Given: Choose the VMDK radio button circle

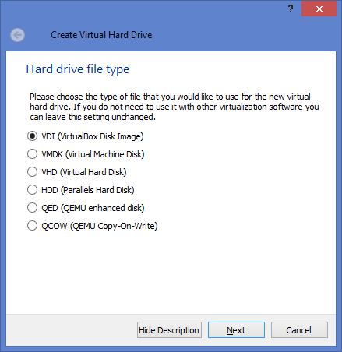Looking at the screenshot, I should tap(32, 154).
